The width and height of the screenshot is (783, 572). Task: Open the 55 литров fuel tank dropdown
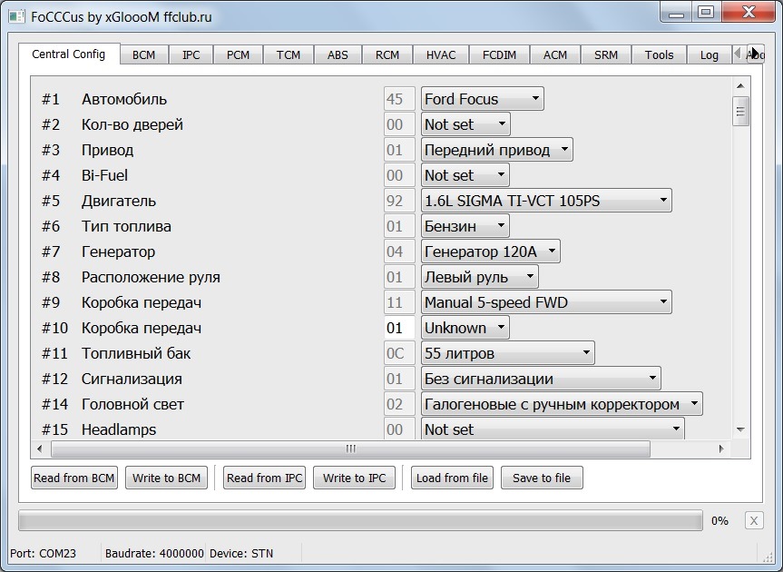coord(508,354)
